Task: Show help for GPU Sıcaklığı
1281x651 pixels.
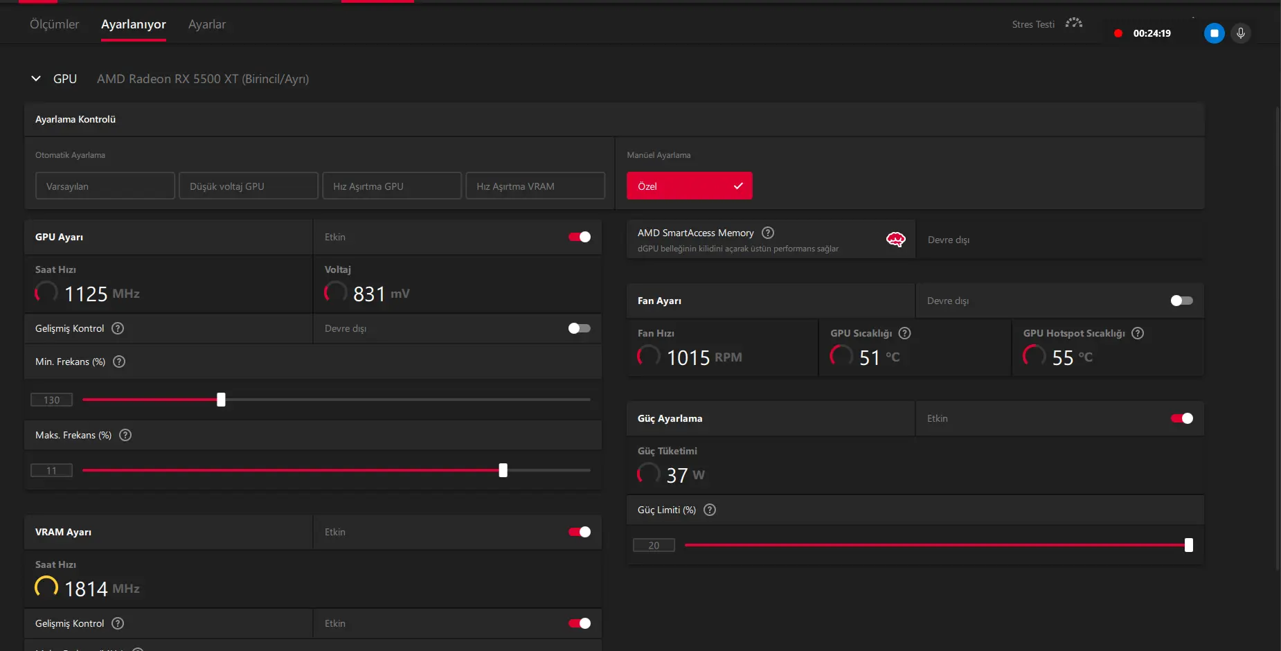Action: [x=904, y=333]
